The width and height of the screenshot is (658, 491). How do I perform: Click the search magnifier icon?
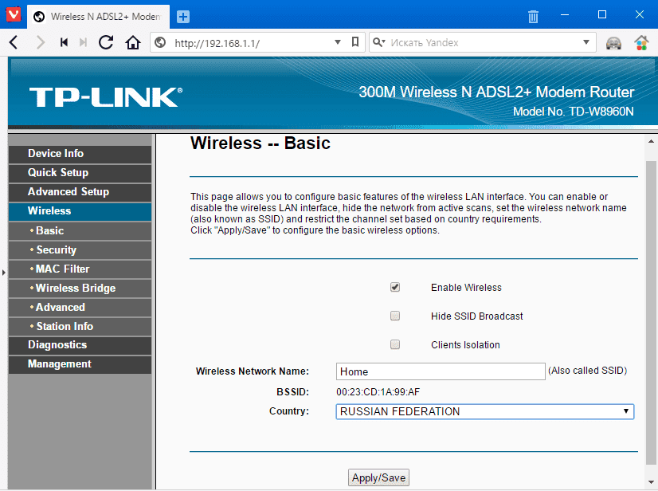tap(379, 42)
